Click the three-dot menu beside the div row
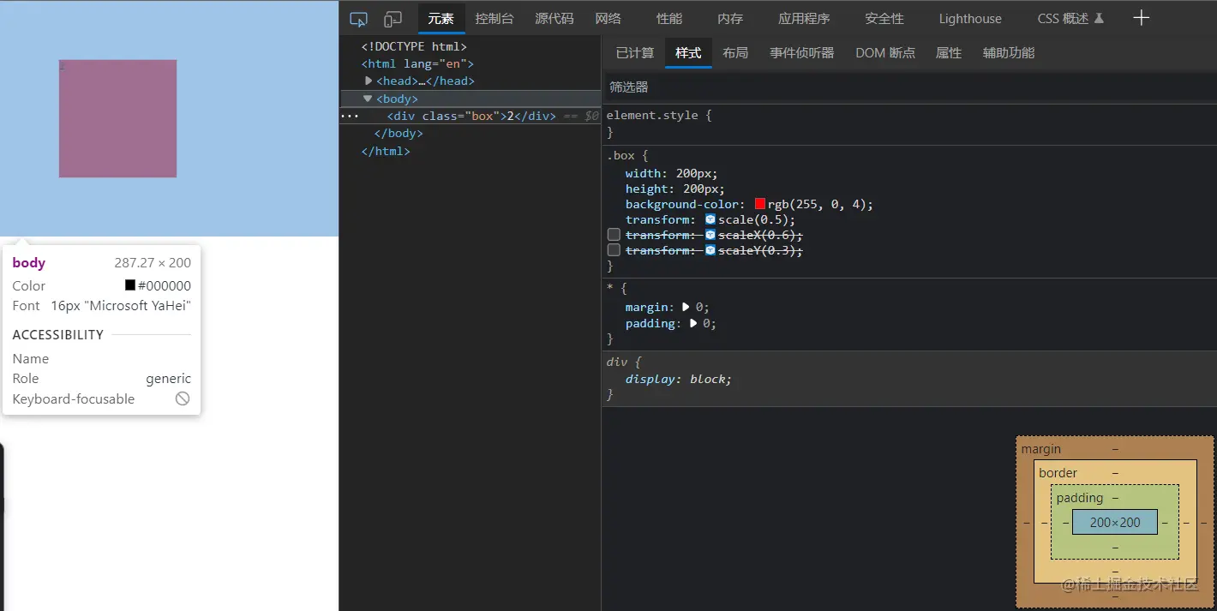The image size is (1217, 611). 350,116
